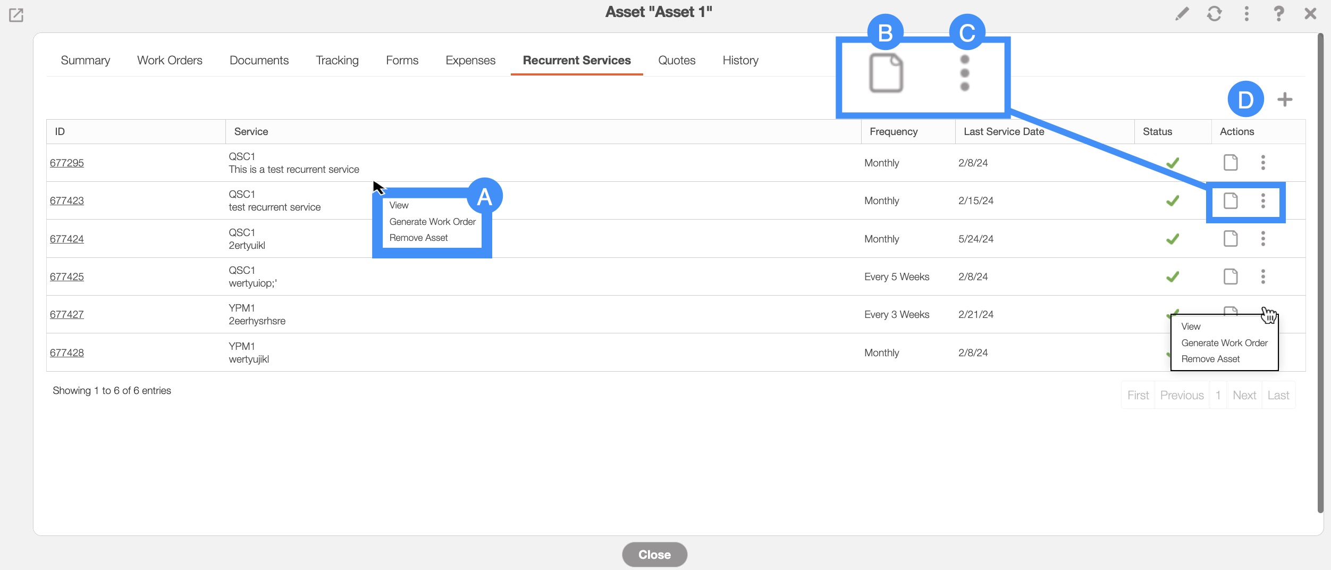Open help via the question mark icon
The image size is (1331, 570).
(1278, 14)
